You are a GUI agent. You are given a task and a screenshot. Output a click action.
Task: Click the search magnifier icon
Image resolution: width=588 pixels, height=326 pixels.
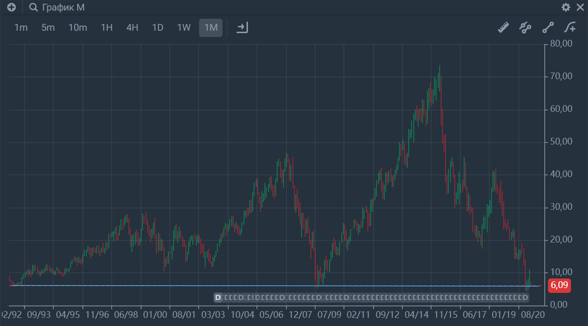point(32,7)
